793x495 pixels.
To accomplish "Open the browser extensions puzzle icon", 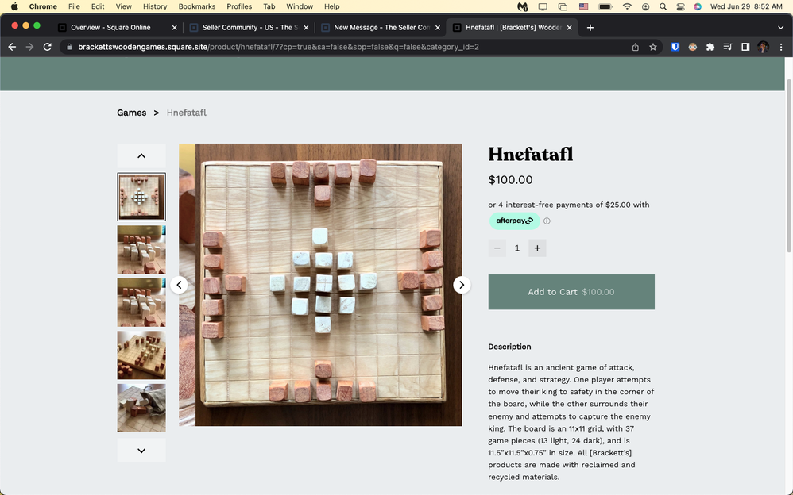I will [x=710, y=47].
